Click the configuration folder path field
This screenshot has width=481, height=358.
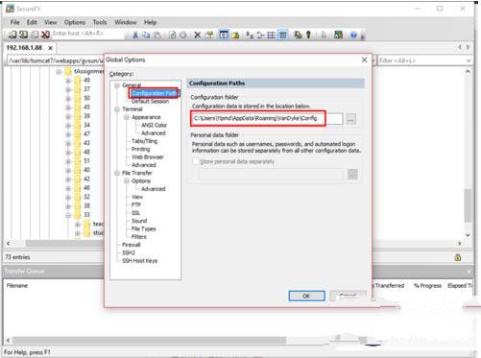point(267,118)
